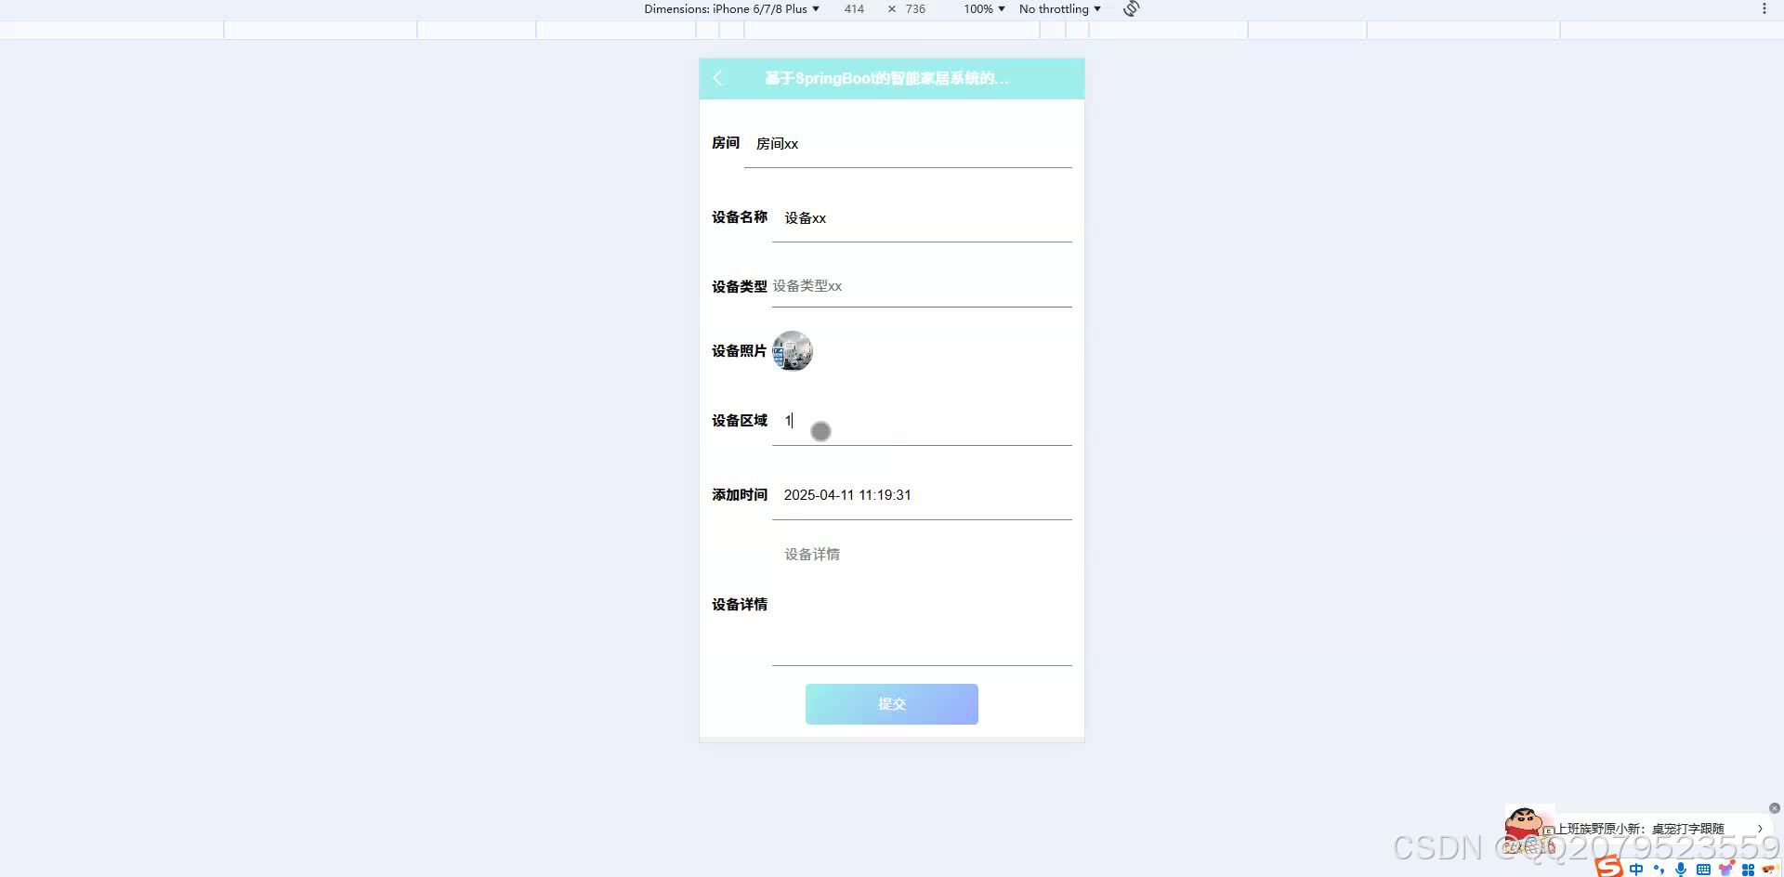Click the back arrow in the app header

point(717,79)
